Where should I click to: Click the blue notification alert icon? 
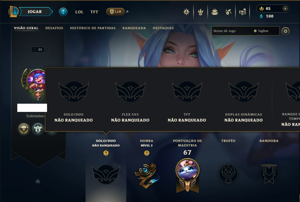(63, 12)
